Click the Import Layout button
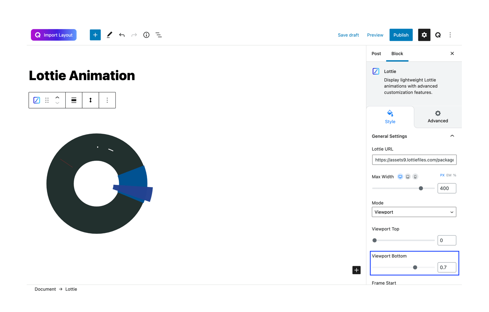This screenshot has width=489, height=312. click(54, 35)
